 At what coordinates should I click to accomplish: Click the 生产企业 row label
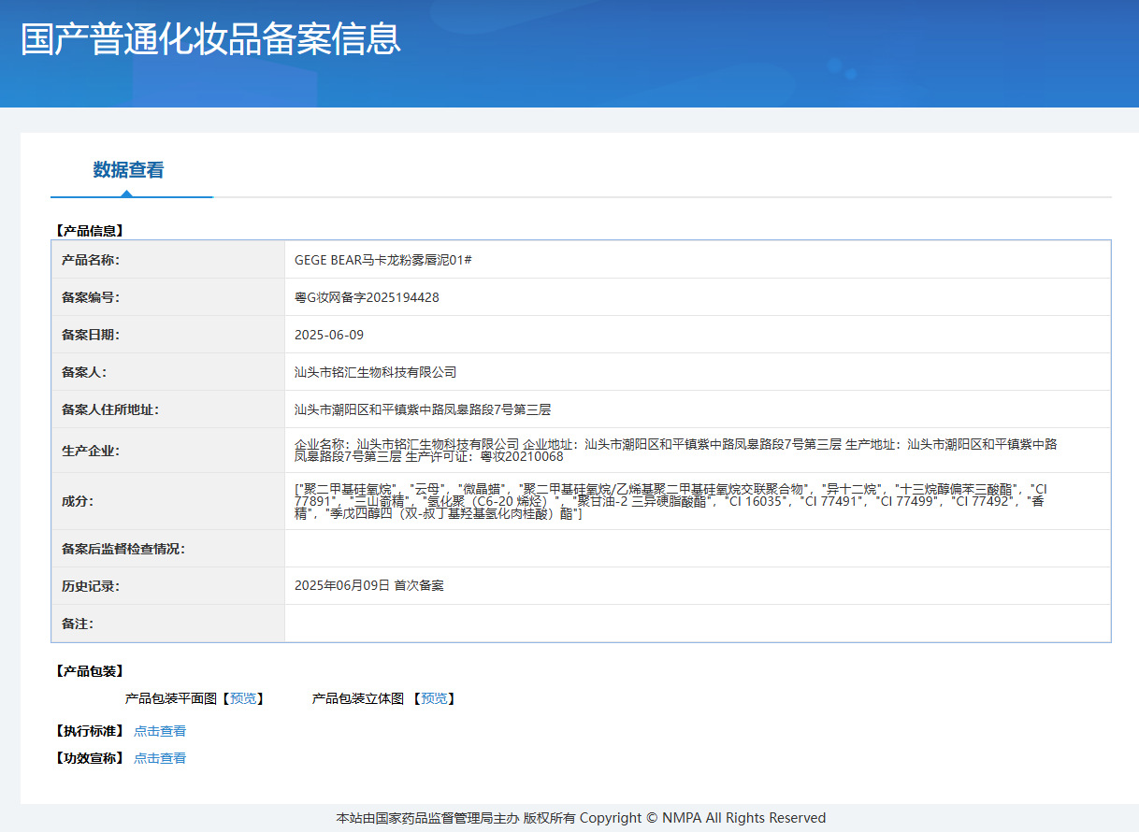tap(91, 451)
